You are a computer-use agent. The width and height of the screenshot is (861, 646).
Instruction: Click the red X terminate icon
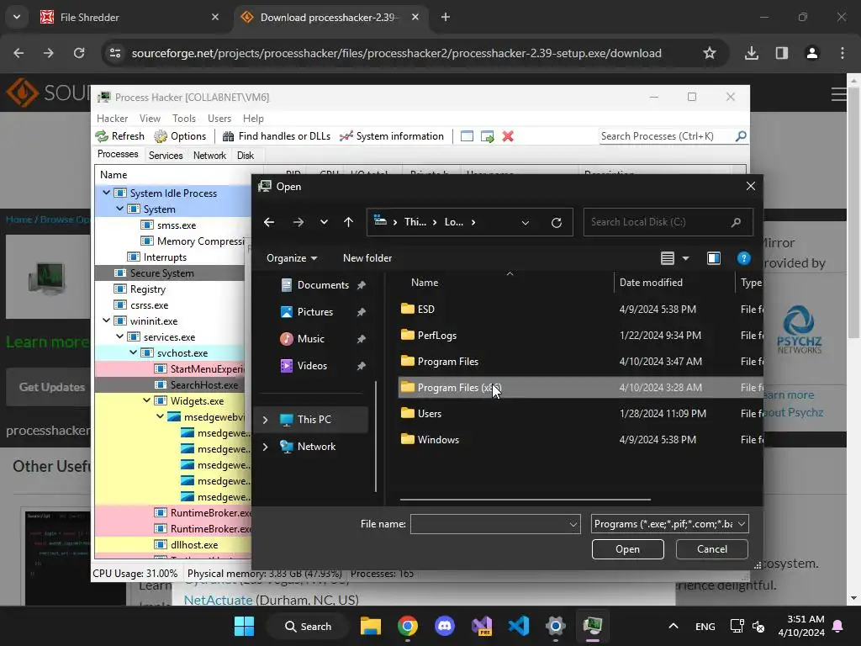point(508,136)
